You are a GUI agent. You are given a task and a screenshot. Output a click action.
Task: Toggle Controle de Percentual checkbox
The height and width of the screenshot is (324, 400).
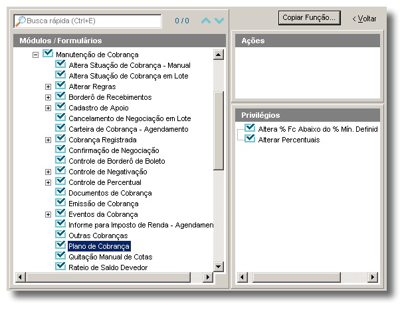click(x=60, y=181)
